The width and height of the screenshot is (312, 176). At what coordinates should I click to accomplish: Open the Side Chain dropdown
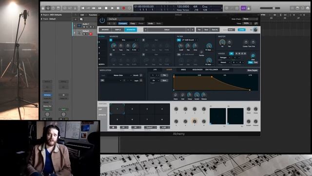(x=250, y=19)
